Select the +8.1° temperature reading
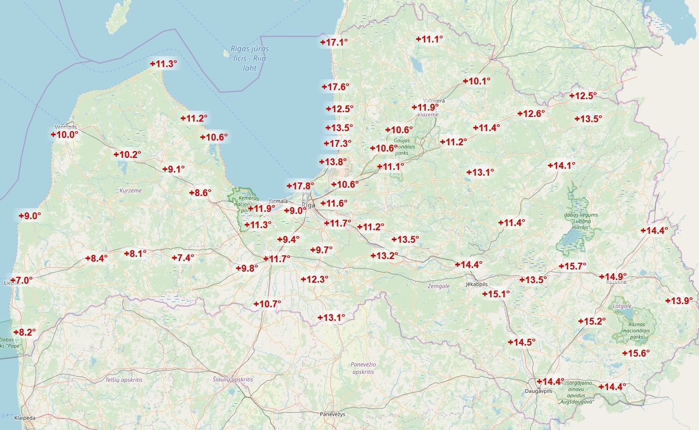This screenshot has width=699, height=430. pyautogui.click(x=135, y=254)
